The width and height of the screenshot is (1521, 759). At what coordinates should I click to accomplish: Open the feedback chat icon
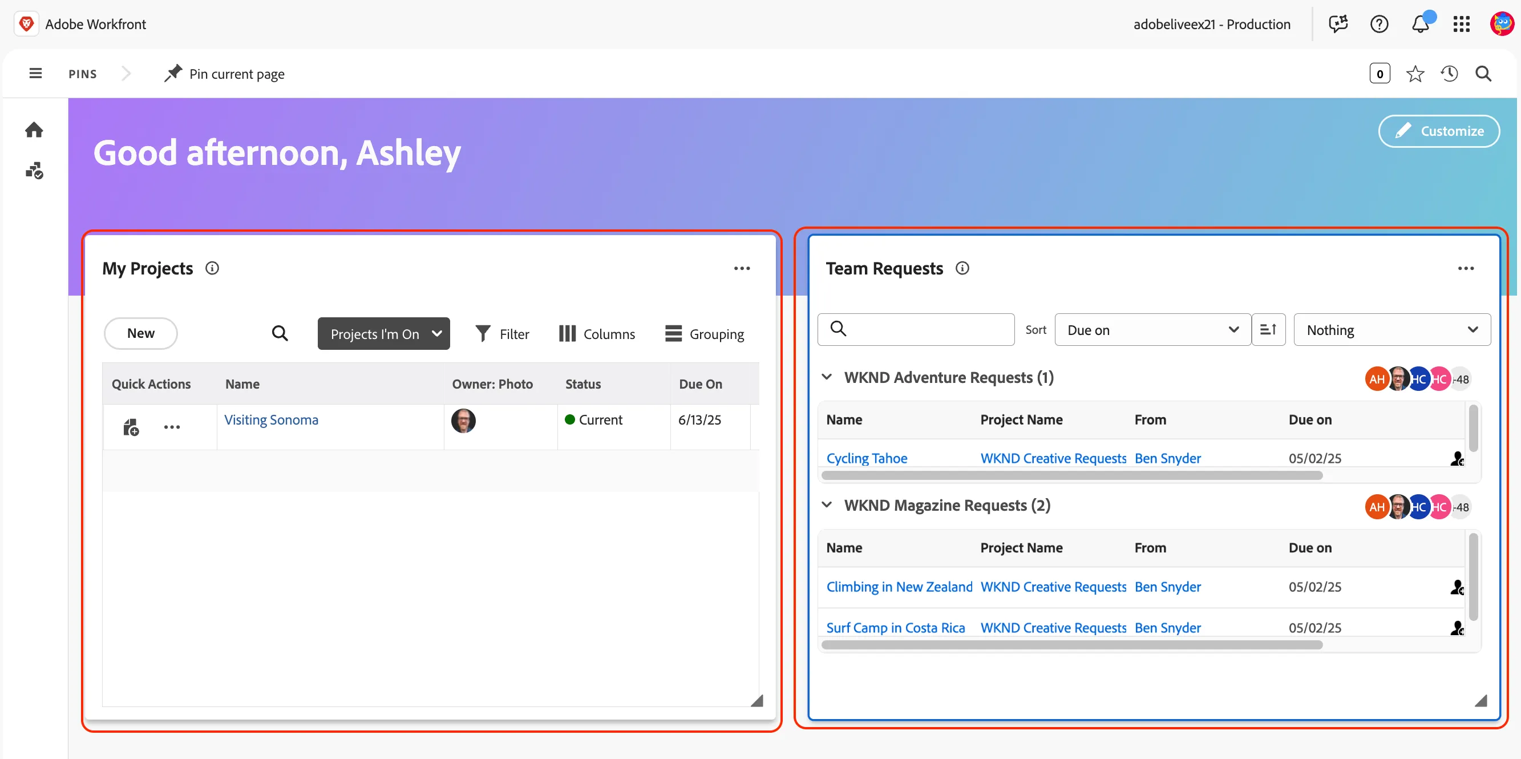[x=1338, y=24]
